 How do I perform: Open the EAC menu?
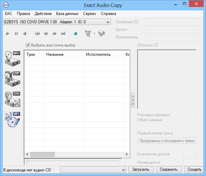click(x=9, y=14)
